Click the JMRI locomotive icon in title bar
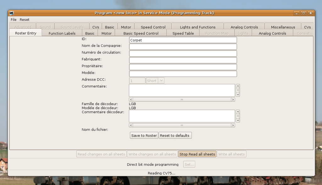The width and height of the screenshot is (322, 185). point(12,13)
